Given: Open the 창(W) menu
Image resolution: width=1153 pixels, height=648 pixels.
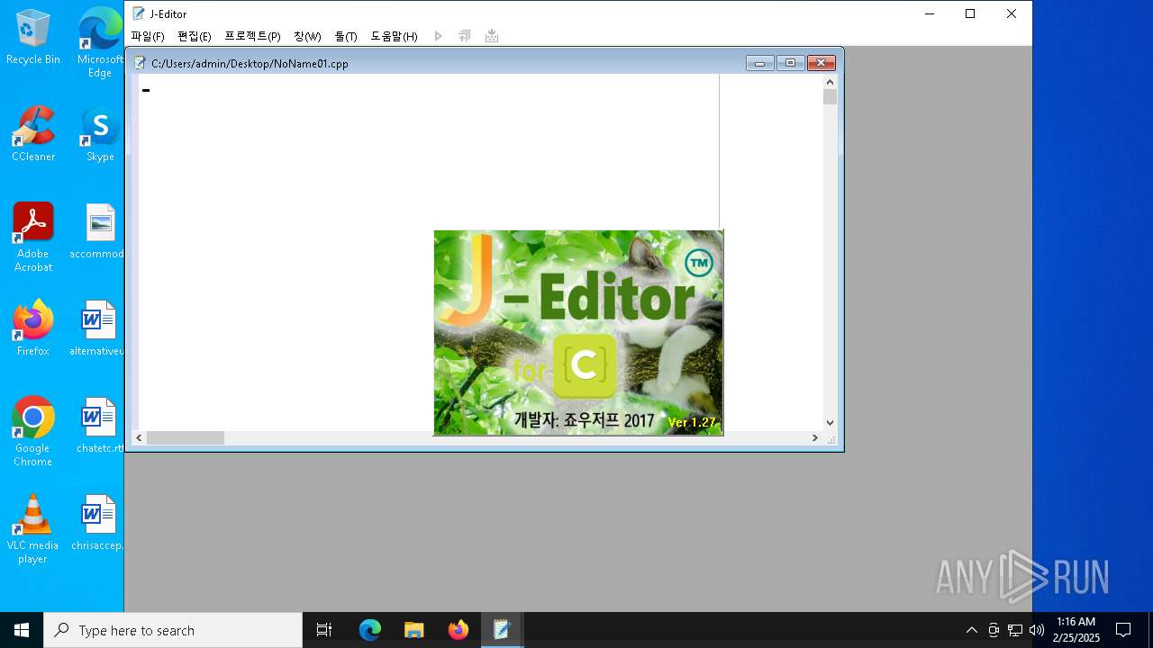Looking at the screenshot, I should point(307,36).
